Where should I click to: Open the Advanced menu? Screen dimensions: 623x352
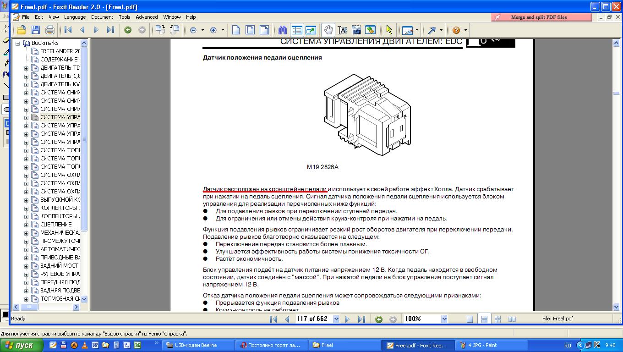[x=147, y=17]
